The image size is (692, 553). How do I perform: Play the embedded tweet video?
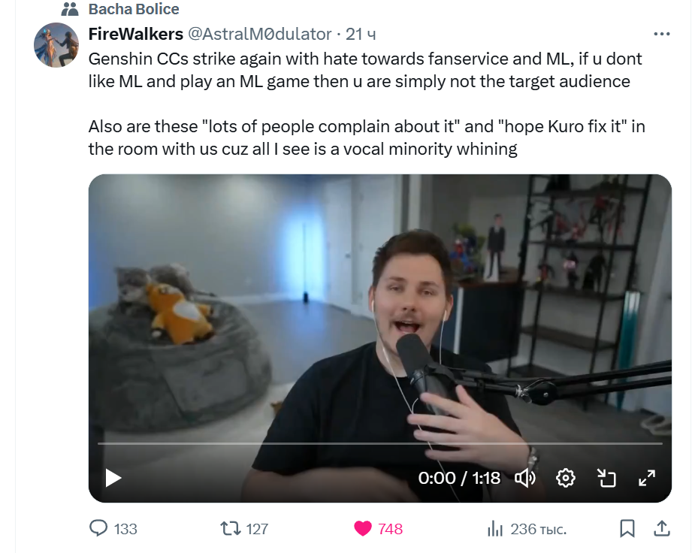click(x=113, y=478)
